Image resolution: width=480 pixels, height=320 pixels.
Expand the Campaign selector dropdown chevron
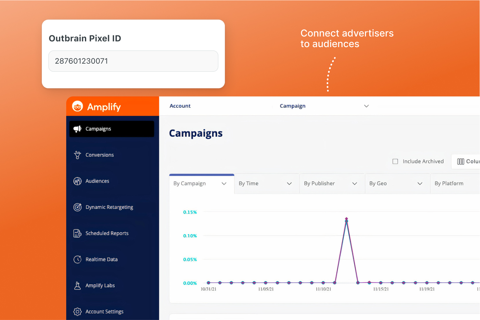(366, 106)
